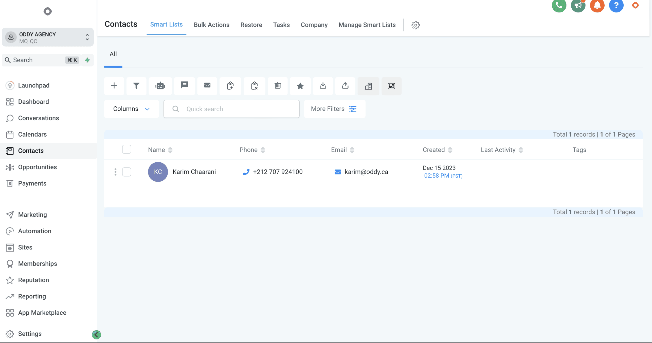Click the import contacts download icon
This screenshot has width=652, height=343.
click(x=323, y=86)
